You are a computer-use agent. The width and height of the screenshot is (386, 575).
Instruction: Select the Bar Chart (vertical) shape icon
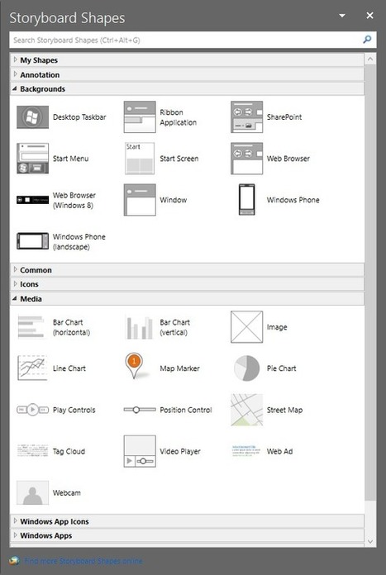click(x=139, y=327)
